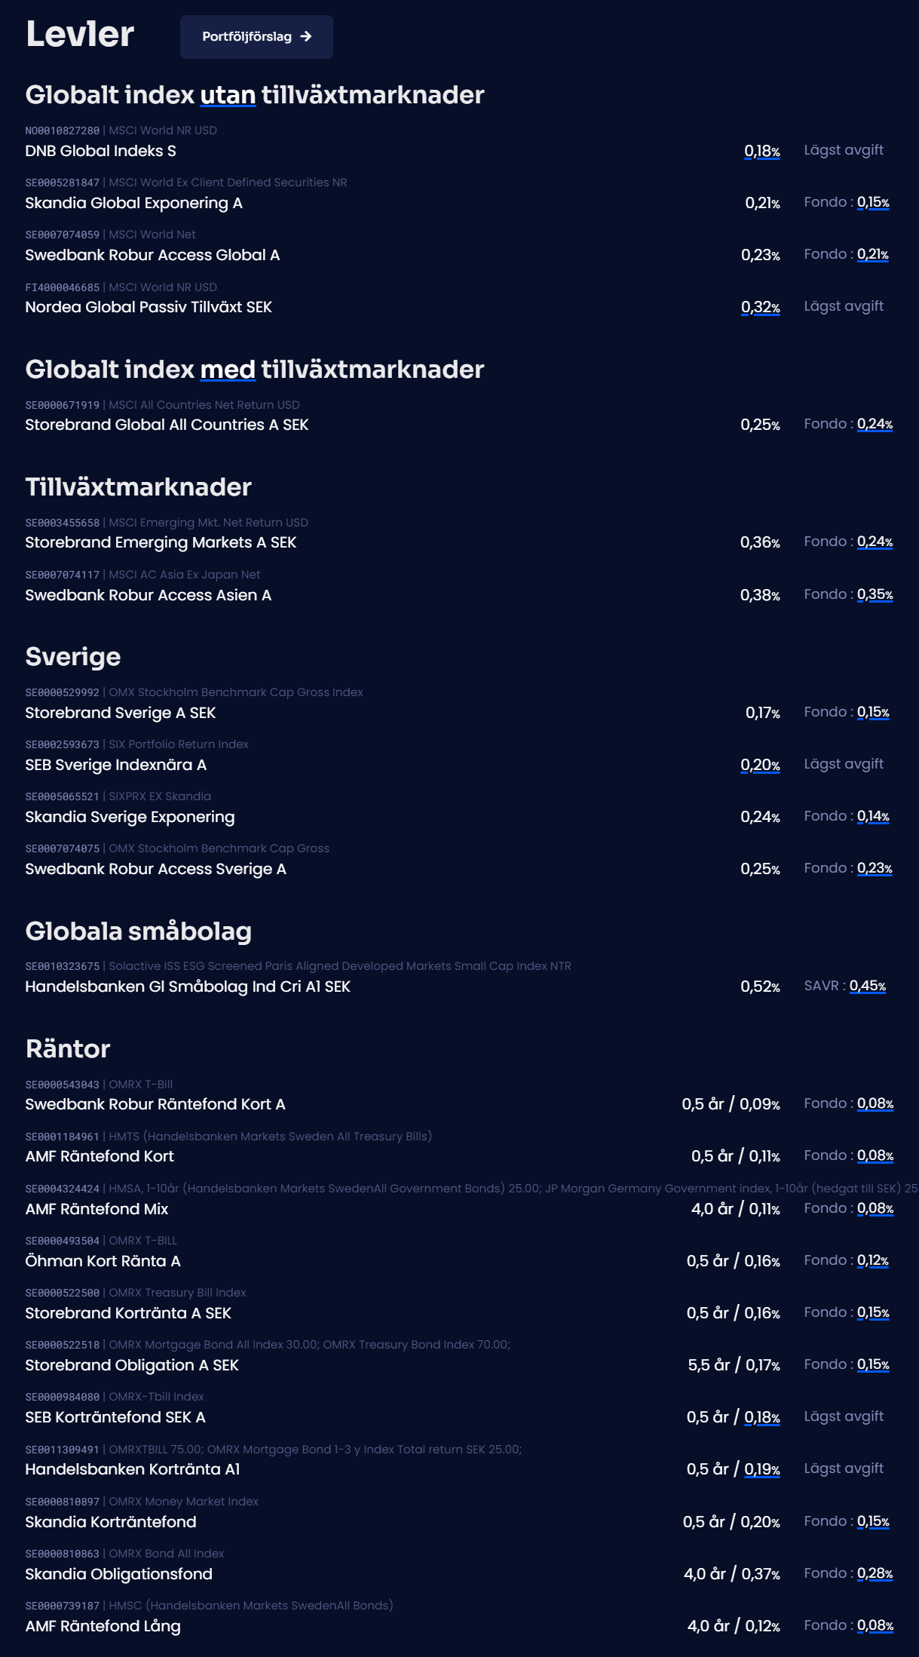Open Fondo 0,08% link for AMF Räntefond Lång
Screen dimensions: 919x1657
tap(875, 1625)
